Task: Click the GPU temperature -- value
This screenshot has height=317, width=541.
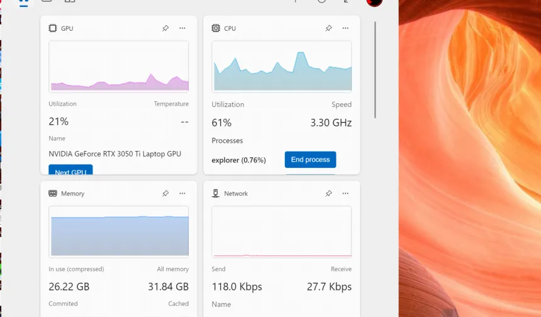Action: [184, 122]
